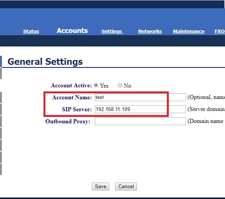Open the Networks menu item
This screenshot has width=225, height=199.
(x=150, y=31)
